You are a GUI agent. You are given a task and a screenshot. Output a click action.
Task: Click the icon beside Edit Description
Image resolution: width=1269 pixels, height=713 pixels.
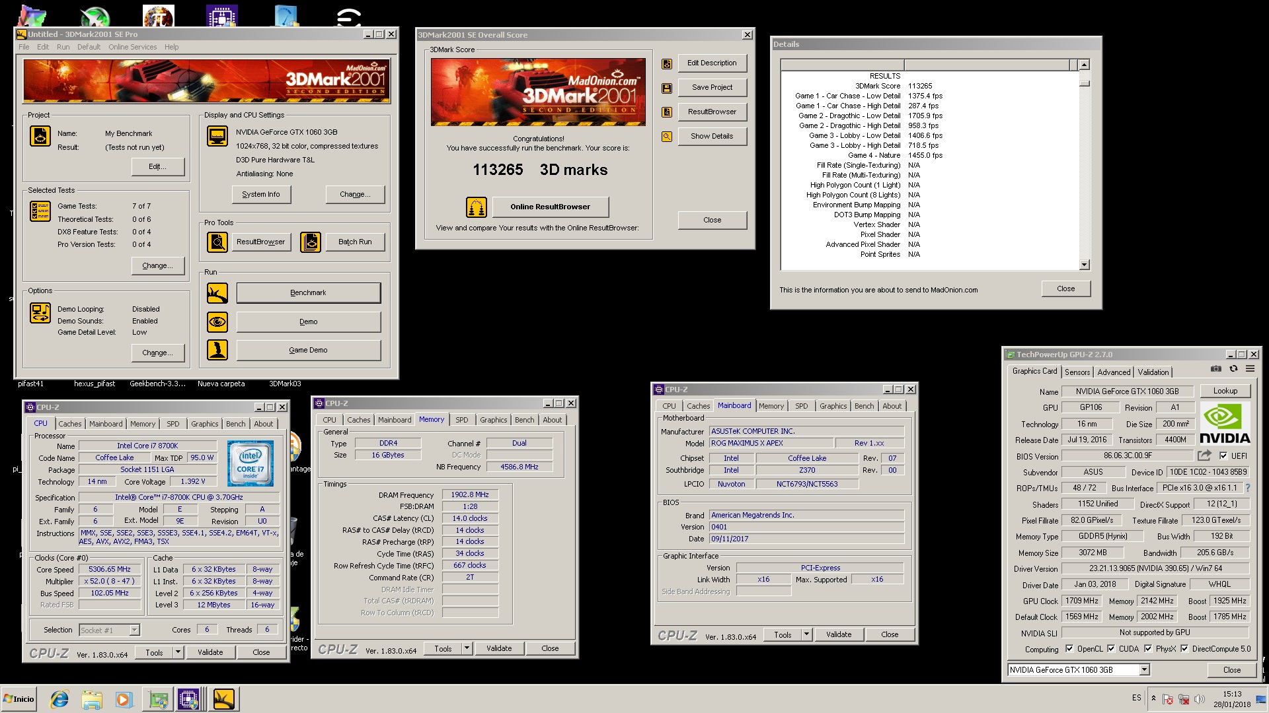click(x=667, y=64)
